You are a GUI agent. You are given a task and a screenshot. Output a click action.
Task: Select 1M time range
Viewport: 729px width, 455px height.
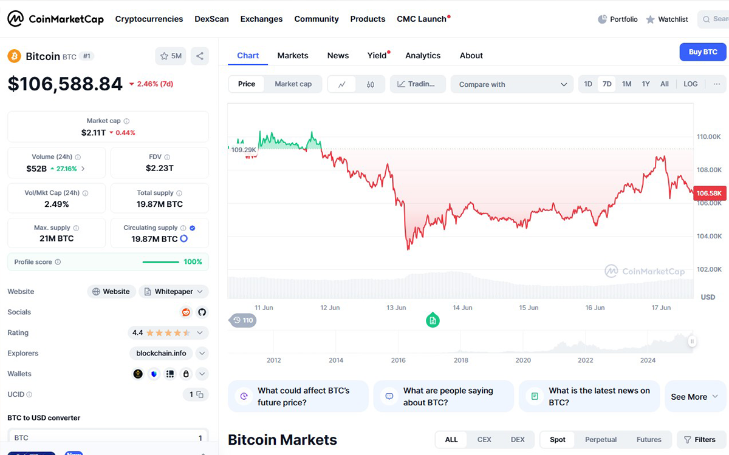[x=626, y=84]
